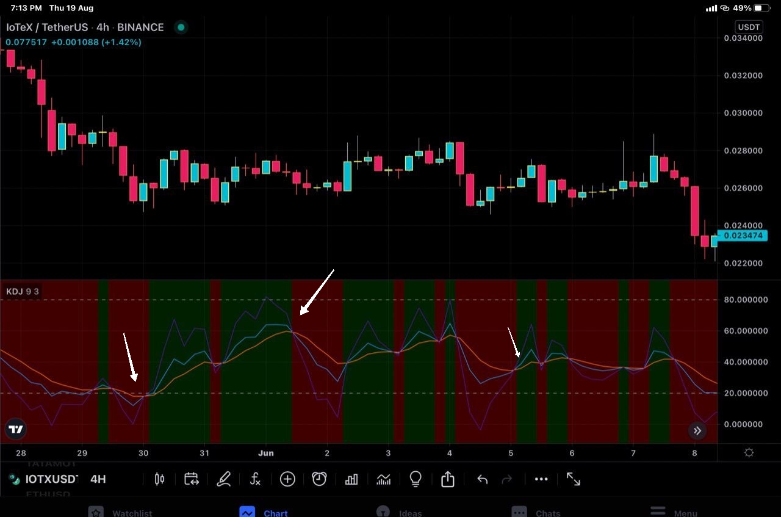Switch to the Watchlist tab
Screen dimensions: 781x517
point(121,512)
